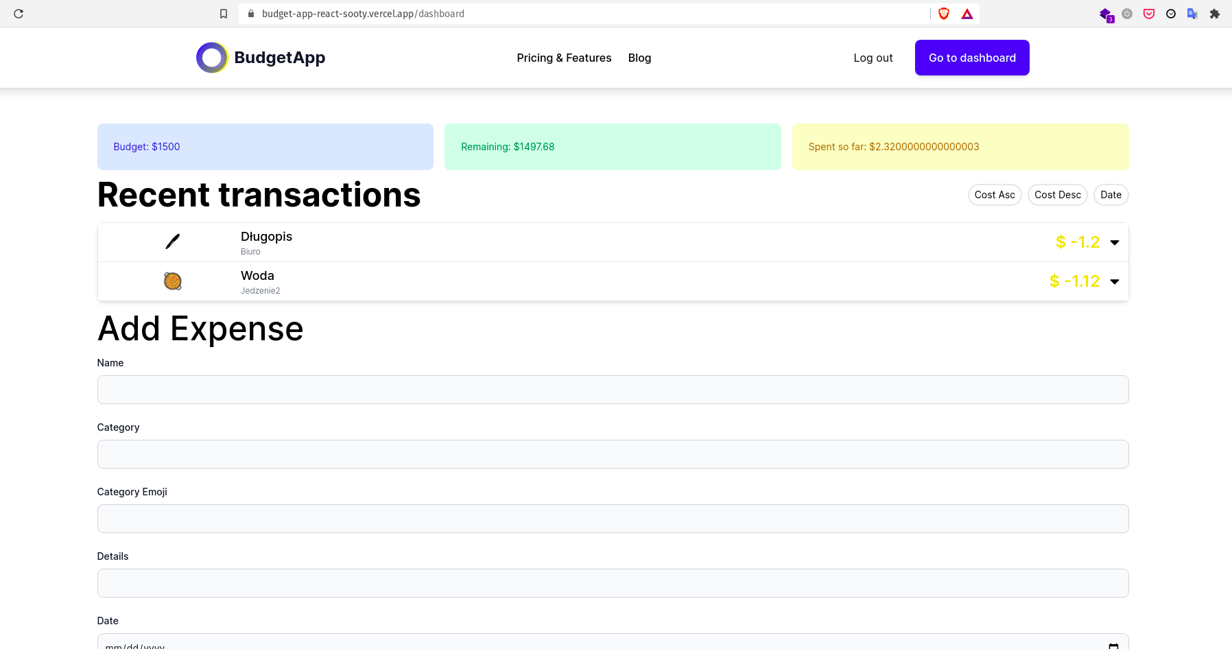Open the Pocket extension icon

[x=1148, y=13]
